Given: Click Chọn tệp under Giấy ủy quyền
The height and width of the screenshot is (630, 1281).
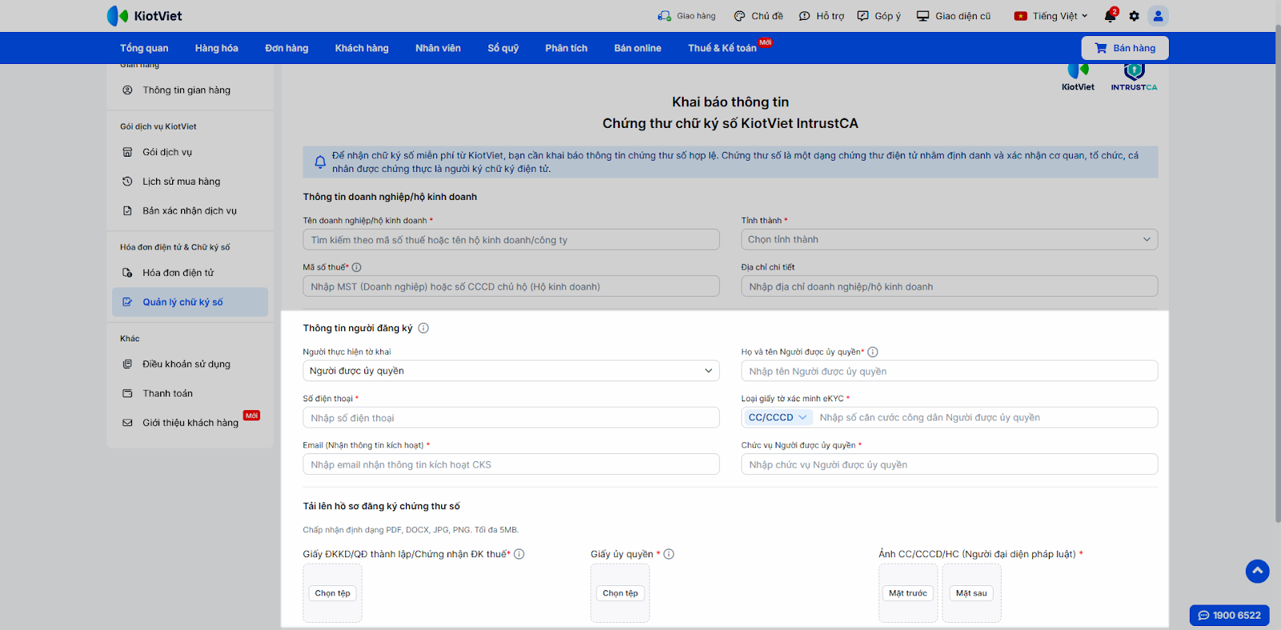Looking at the screenshot, I should 620,593.
